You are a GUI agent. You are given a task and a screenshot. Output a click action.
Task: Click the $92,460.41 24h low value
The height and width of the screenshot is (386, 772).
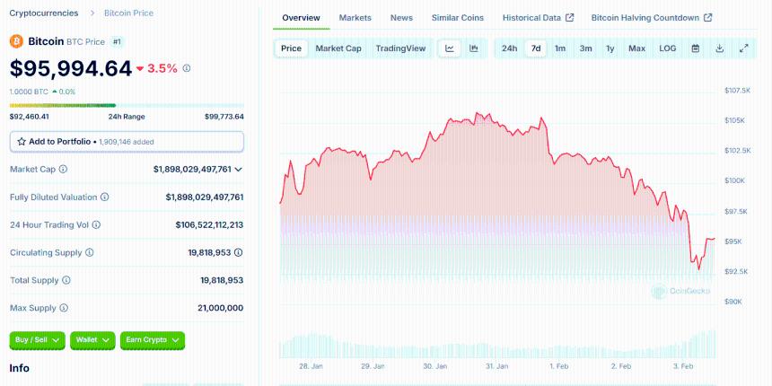29,117
